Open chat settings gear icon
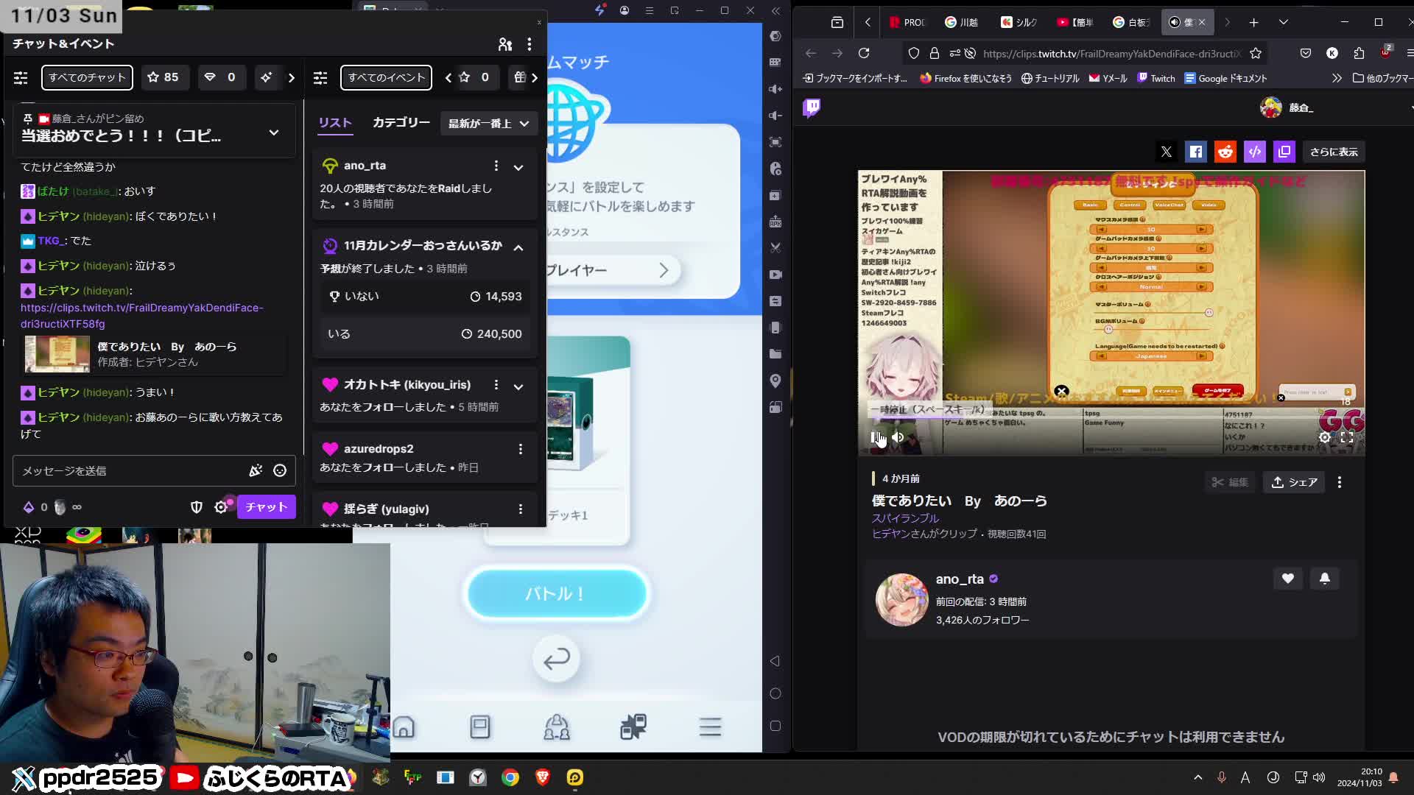The image size is (1414, 795). click(221, 507)
